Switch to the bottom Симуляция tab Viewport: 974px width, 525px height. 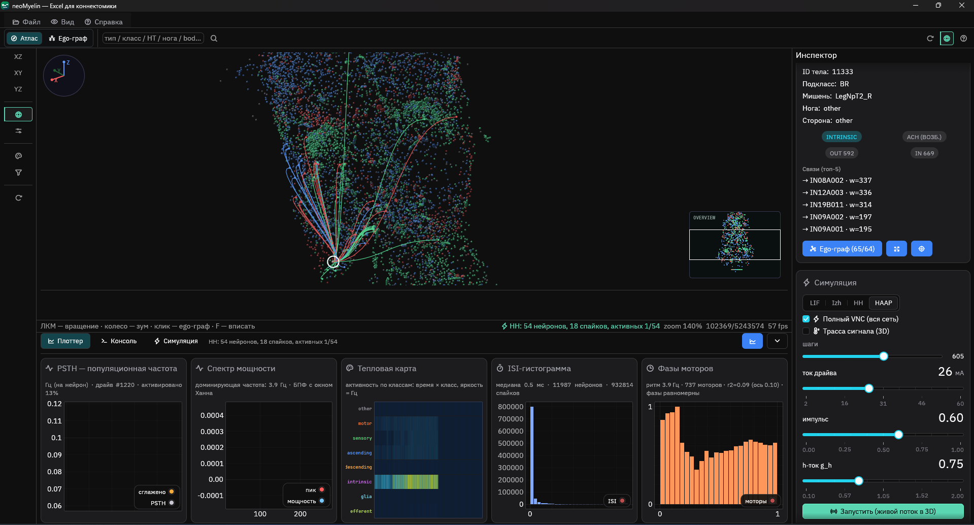(176, 341)
